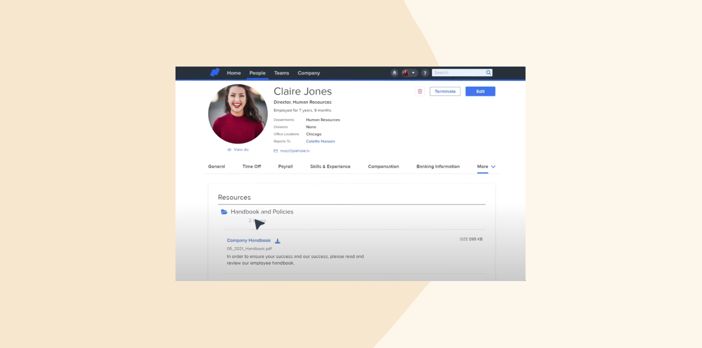Viewport: 702px width, 348px height.
Task: Click the help question mark icon
Action: click(x=425, y=73)
